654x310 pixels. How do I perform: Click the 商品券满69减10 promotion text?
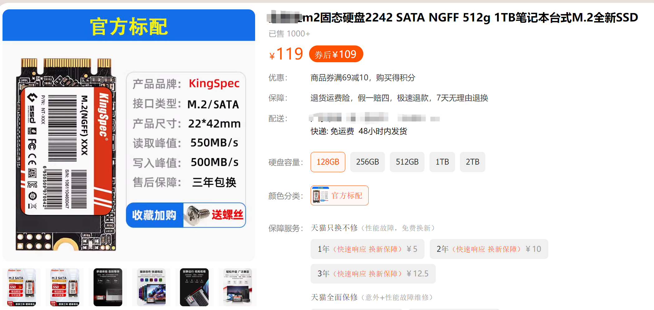pyautogui.click(x=339, y=77)
